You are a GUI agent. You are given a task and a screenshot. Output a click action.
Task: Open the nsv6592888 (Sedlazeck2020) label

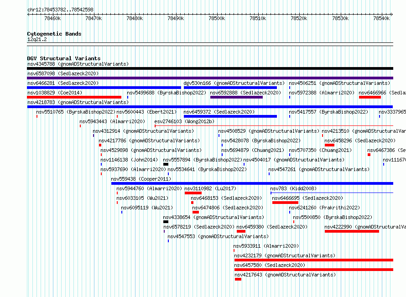[x=245, y=93]
